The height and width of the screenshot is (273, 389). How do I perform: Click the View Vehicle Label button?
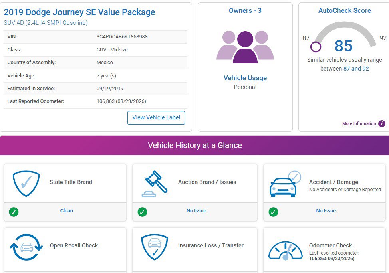156,117
